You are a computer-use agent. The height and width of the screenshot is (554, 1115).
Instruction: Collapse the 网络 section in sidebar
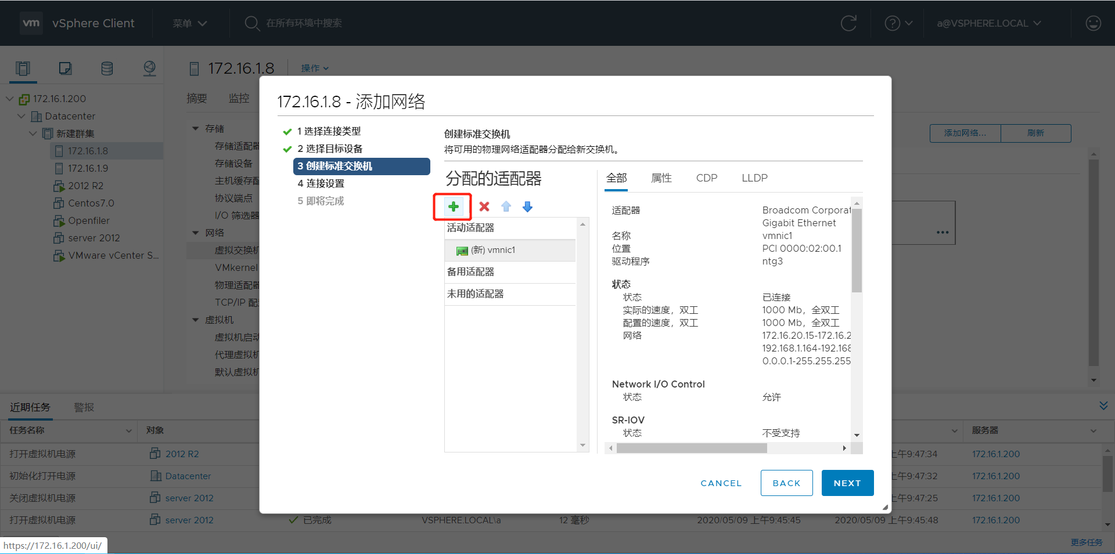[x=195, y=232]
